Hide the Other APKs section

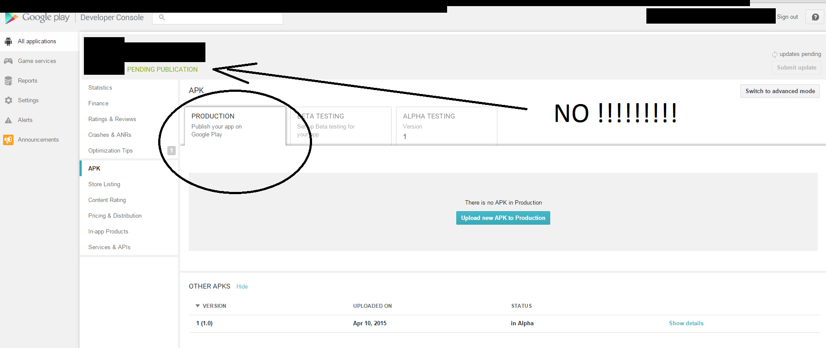click(242, 286)
